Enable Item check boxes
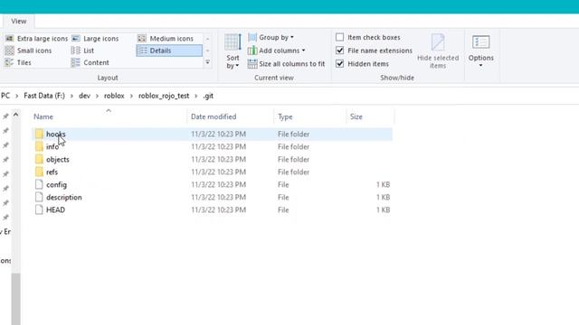The height and width of the screenshot is (325, 579). 340,37
